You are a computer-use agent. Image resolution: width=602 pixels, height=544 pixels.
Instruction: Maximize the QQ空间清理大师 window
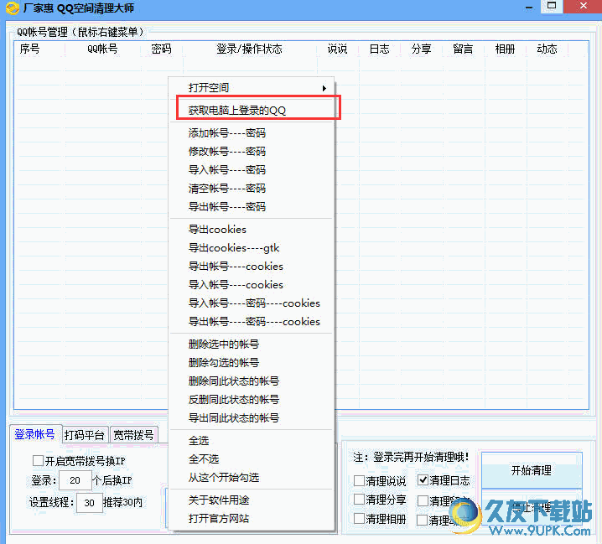[552, 6]
